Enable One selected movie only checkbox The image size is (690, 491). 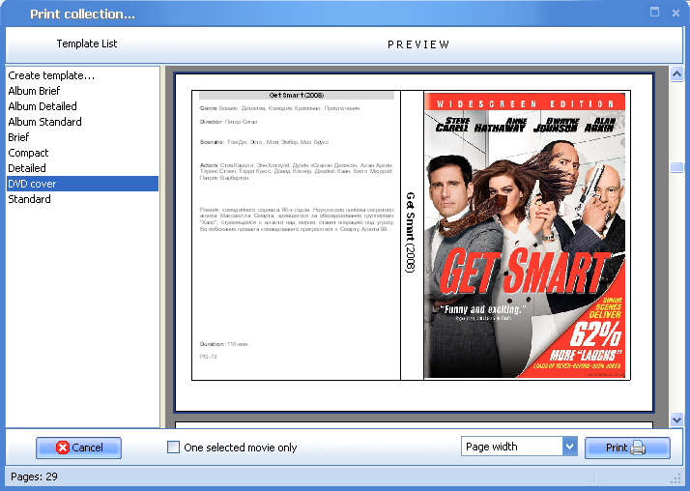173,448
